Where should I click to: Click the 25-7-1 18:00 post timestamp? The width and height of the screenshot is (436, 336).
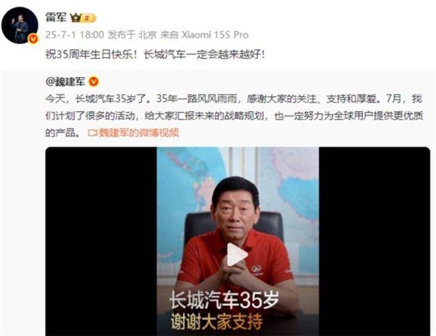pos(74,35)
